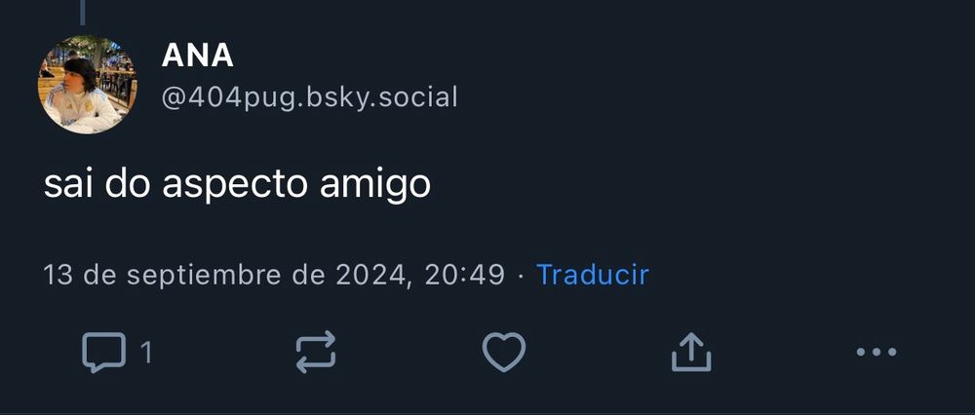
Task: Click the word aspecto in the post
Action: [x=235, y=185]
